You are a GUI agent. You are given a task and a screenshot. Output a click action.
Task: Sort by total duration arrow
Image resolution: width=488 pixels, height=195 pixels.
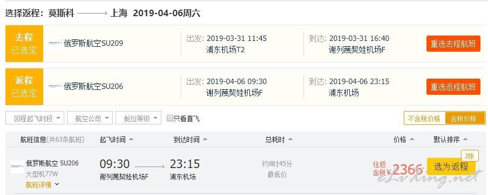point(290,140)
